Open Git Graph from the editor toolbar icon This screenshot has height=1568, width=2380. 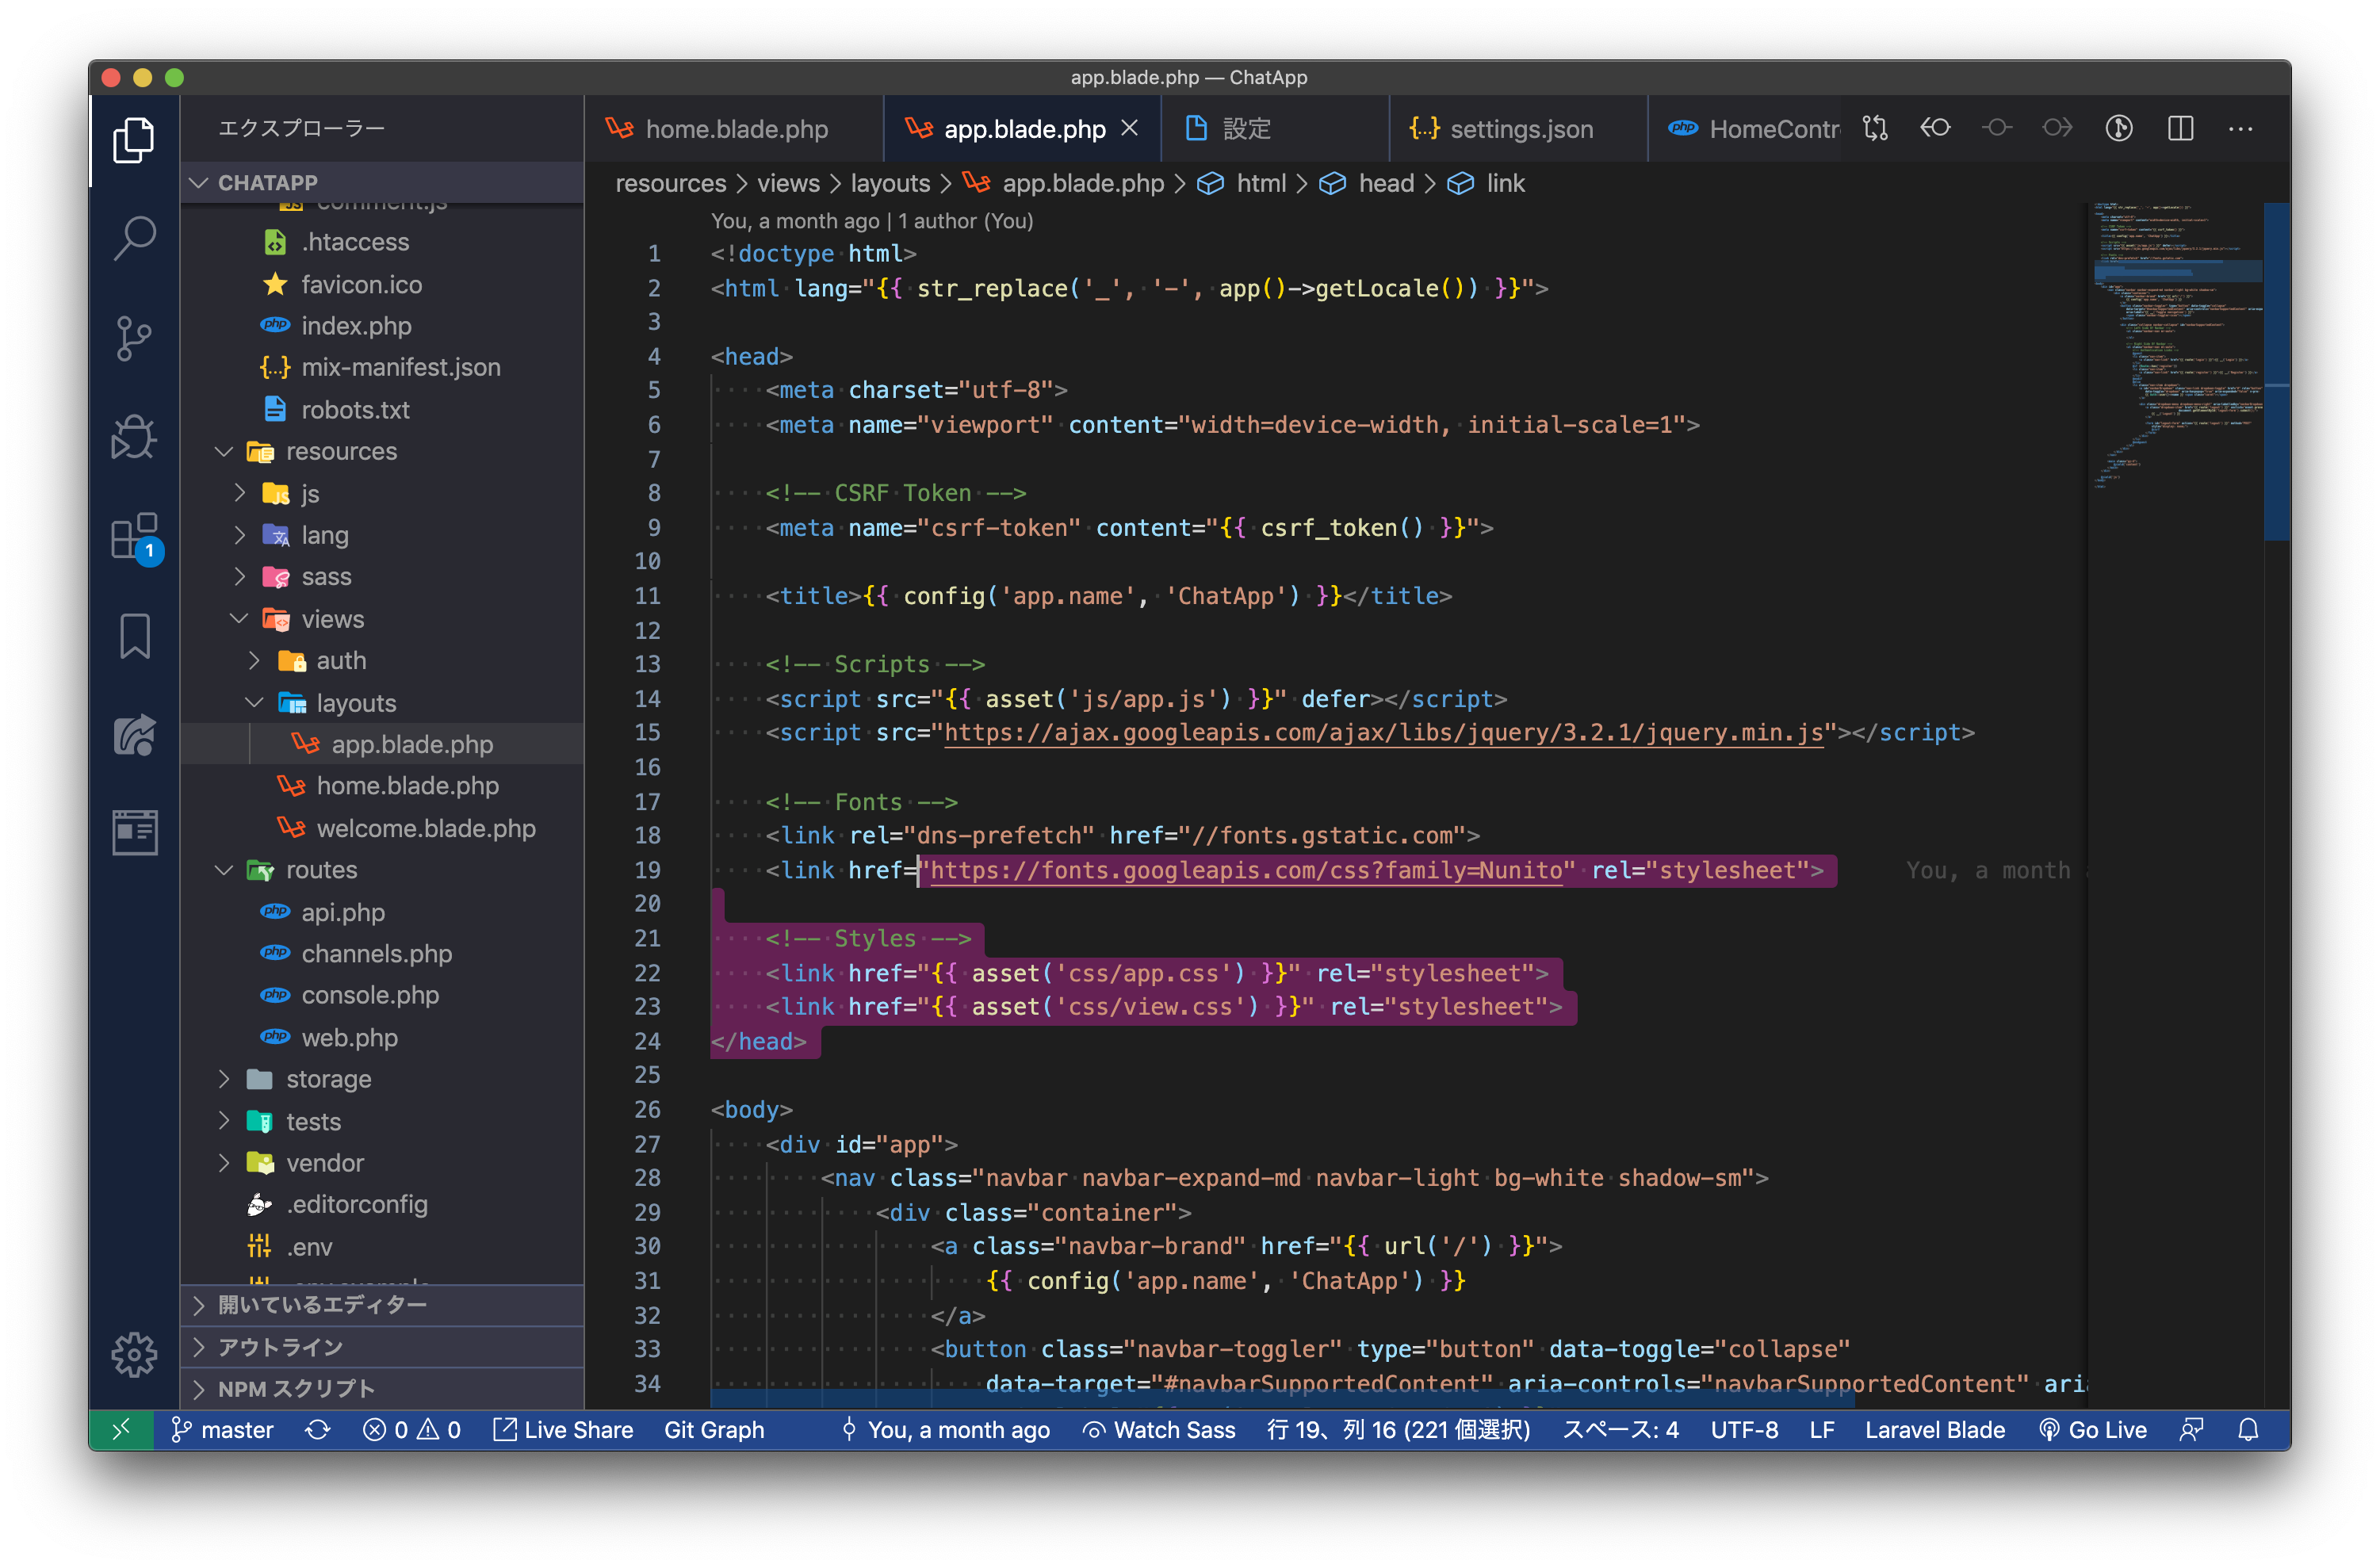[2119, 128]
